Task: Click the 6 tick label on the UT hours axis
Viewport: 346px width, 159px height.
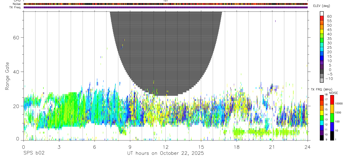Action: pos(94,147)
